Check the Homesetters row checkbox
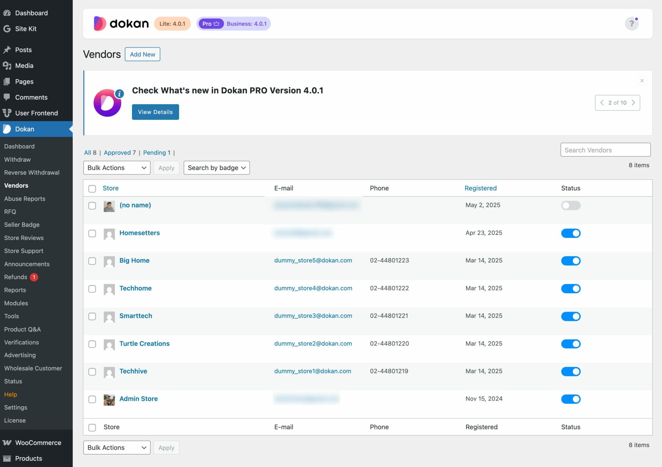Image resolution: width=662 pixels, height=467 pixels. coord(92,233)
